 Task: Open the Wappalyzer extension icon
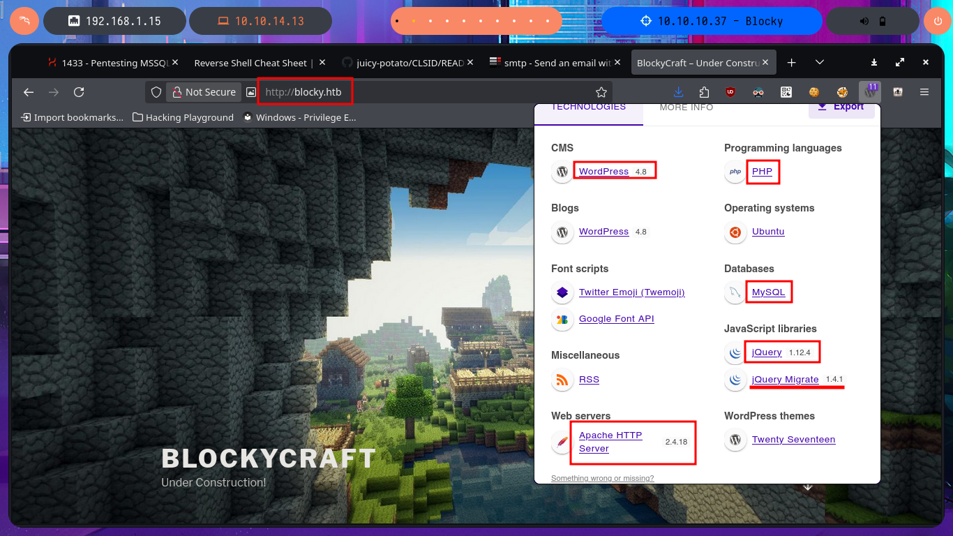(x=869, y=91)
